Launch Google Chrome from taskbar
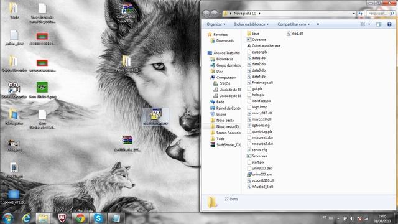The height and width of the screenshot is (224, 398). pos(80,218)
